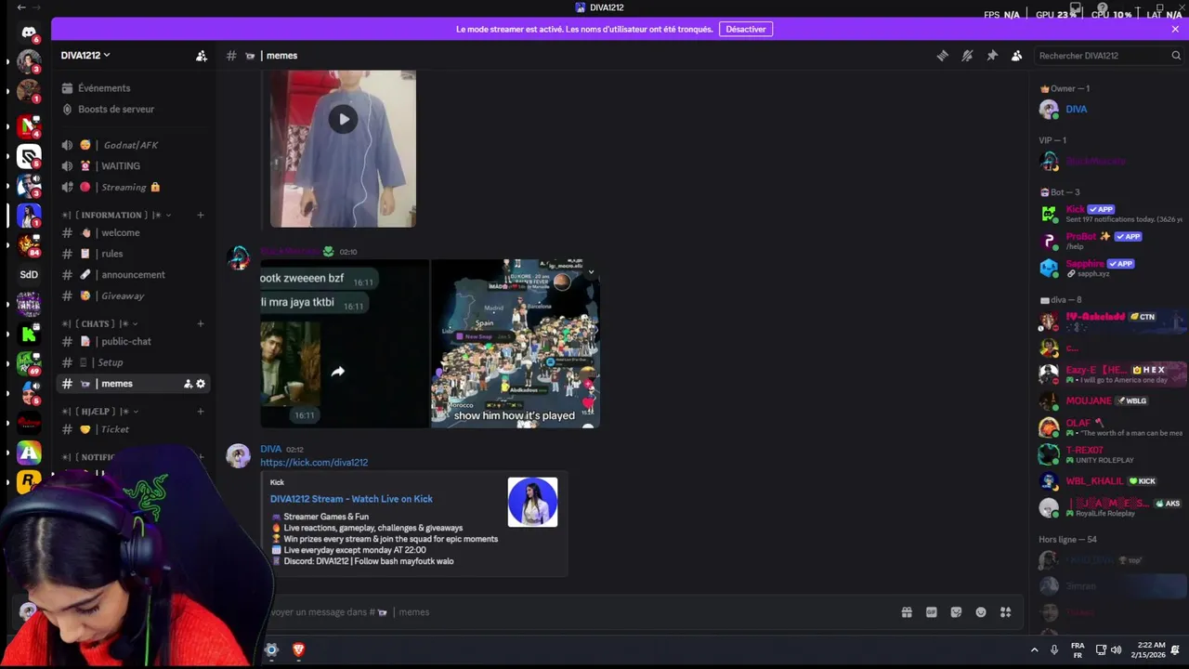Image resolution: width=1189 pixels, height=669 pixels.
Task: Add channel to CHATS category plus
Action: point(201,324)
